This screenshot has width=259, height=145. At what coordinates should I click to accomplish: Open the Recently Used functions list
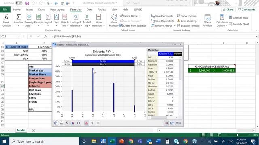29,21
